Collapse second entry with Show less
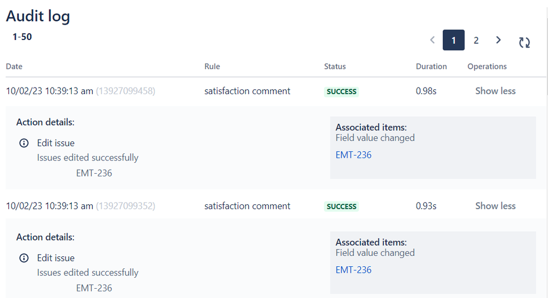This screenshot has width=548, height=298. pyautogui.click(x=495, y=206)
